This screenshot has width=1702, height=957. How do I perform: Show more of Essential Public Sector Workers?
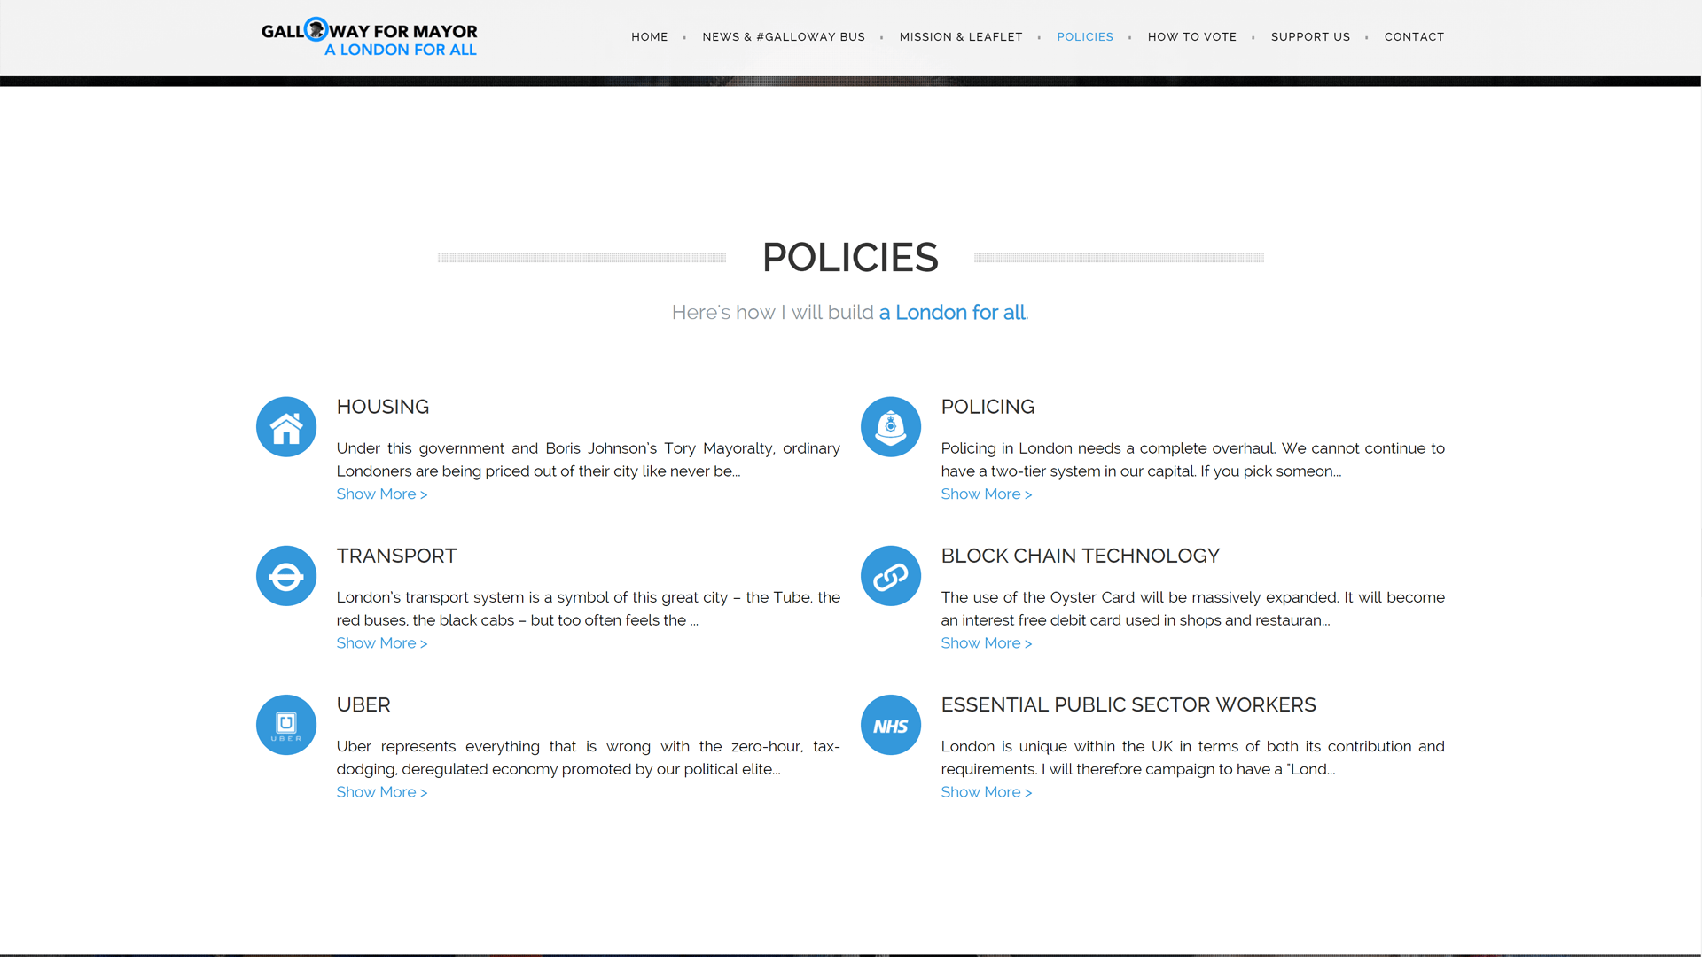[986, 792]
